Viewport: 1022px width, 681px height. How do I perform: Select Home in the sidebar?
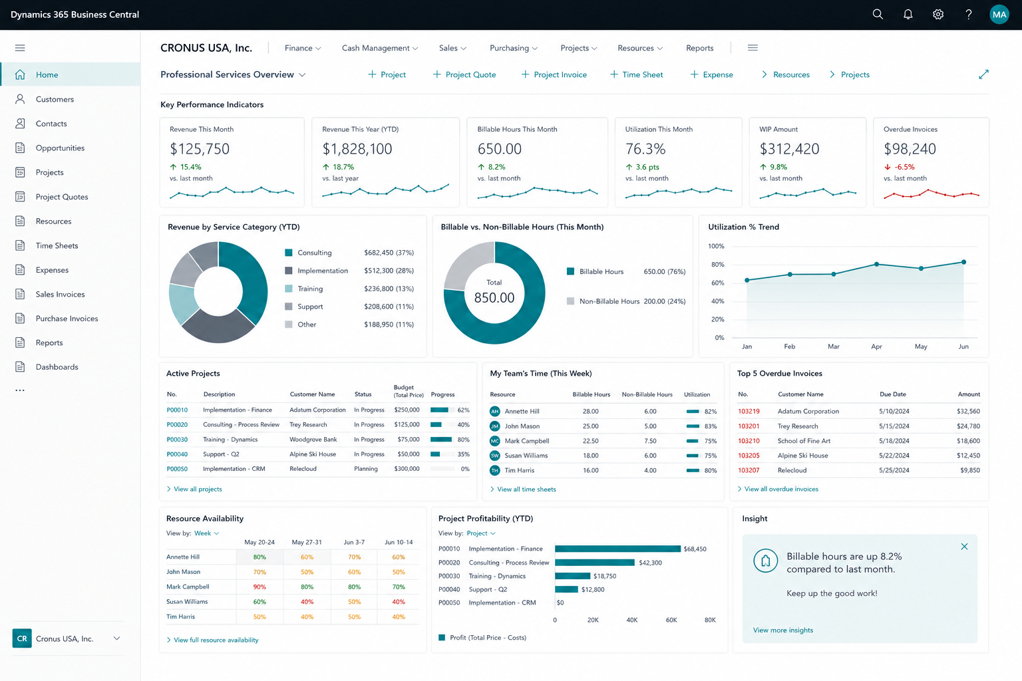coord(70,74)
